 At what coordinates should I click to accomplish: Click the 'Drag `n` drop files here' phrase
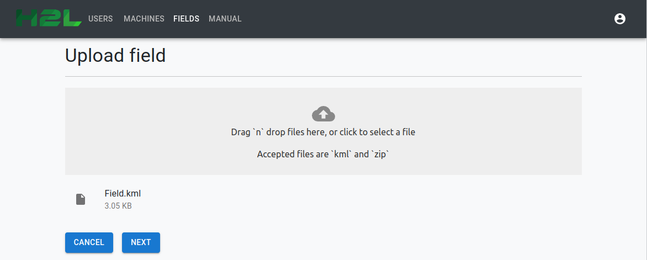[x=277, y=132]
